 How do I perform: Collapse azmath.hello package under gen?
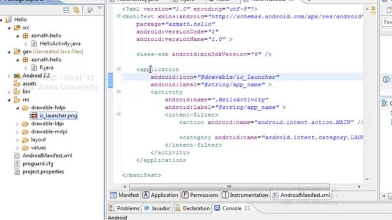18,60
